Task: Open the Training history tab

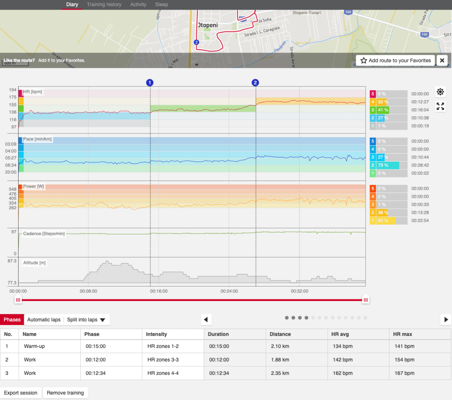Action: 104,4
